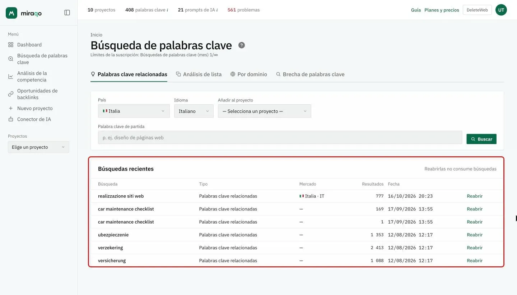
Task: Reopen the versicherung search
Action: pyautogui.click(x=475, y=261)
